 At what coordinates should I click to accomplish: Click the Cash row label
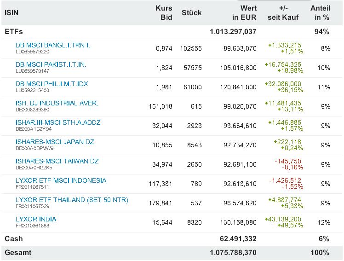pos(13,238)
